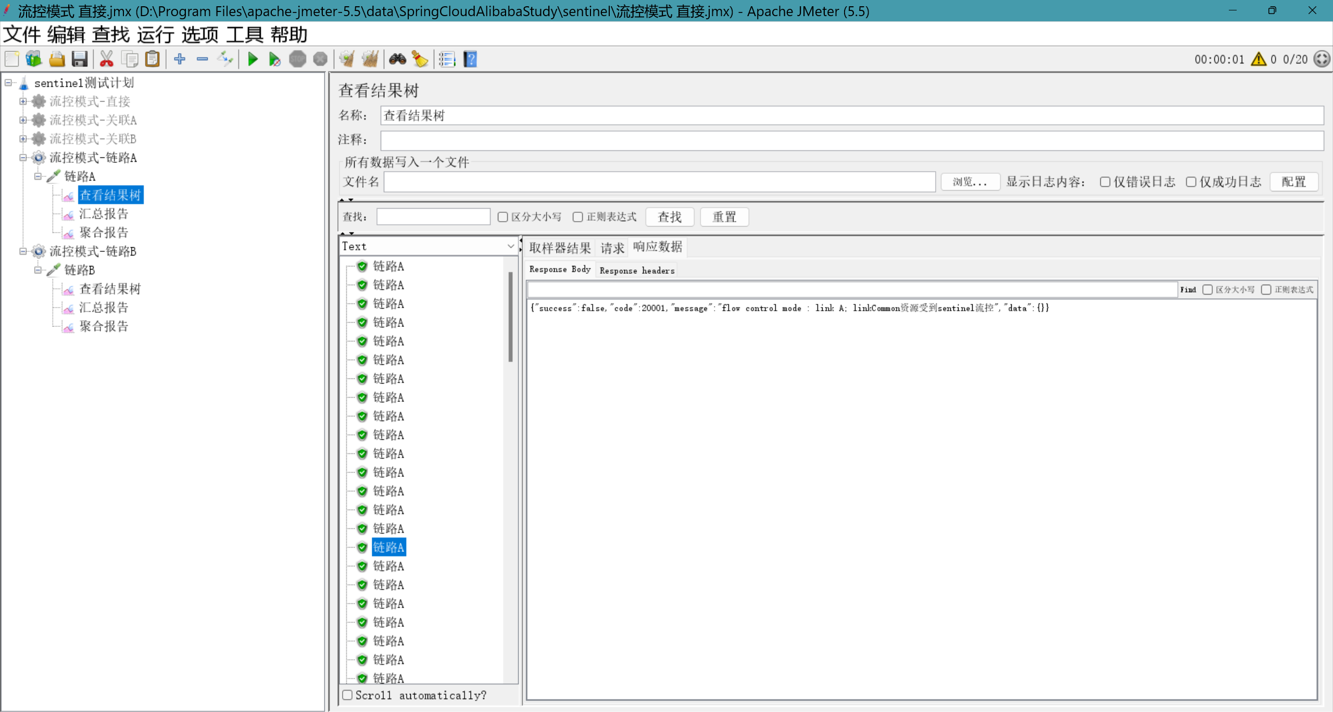Click the Open file folder icon
1333x712 pixels.
click(57, 59)
